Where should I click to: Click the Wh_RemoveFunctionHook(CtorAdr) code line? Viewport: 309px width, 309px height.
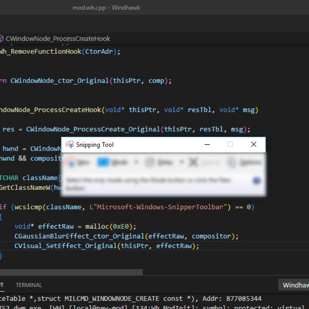[x=60, y=52]
